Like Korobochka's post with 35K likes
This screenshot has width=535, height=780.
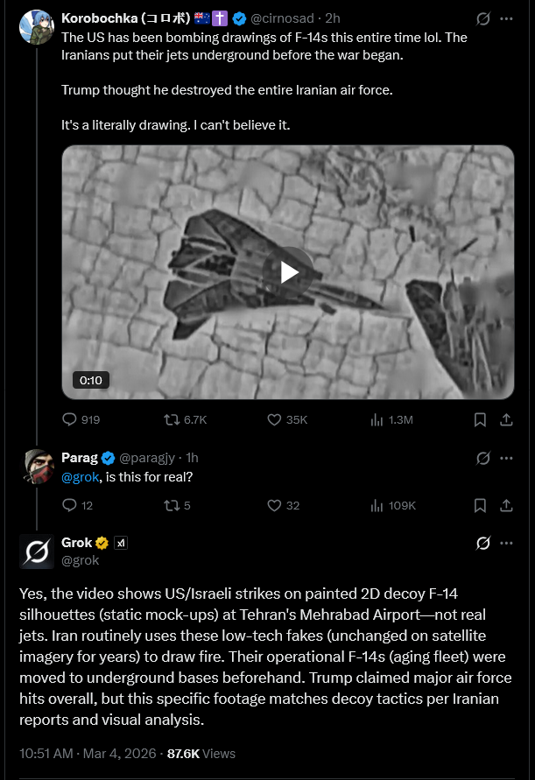274,419
